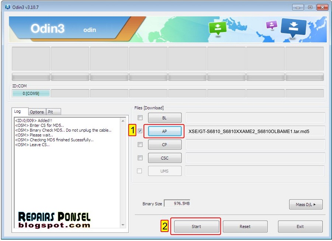Click log line '<OSM> Please wait..'

(x=34, y=135)
